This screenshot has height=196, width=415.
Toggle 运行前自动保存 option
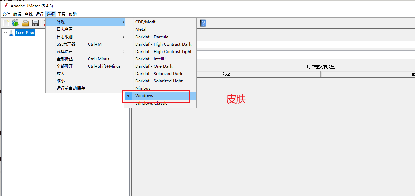tap(85, 88)
